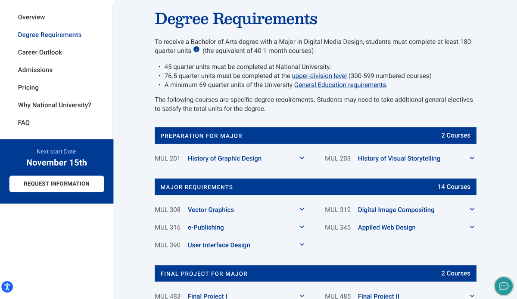Viewport: 517px width, 299px height.
Task: Open the upper-division level link
Action: pos(319,76)
